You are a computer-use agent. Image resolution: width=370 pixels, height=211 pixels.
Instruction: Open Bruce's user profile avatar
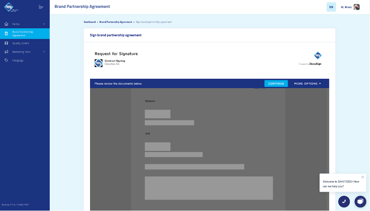(356, 7)
